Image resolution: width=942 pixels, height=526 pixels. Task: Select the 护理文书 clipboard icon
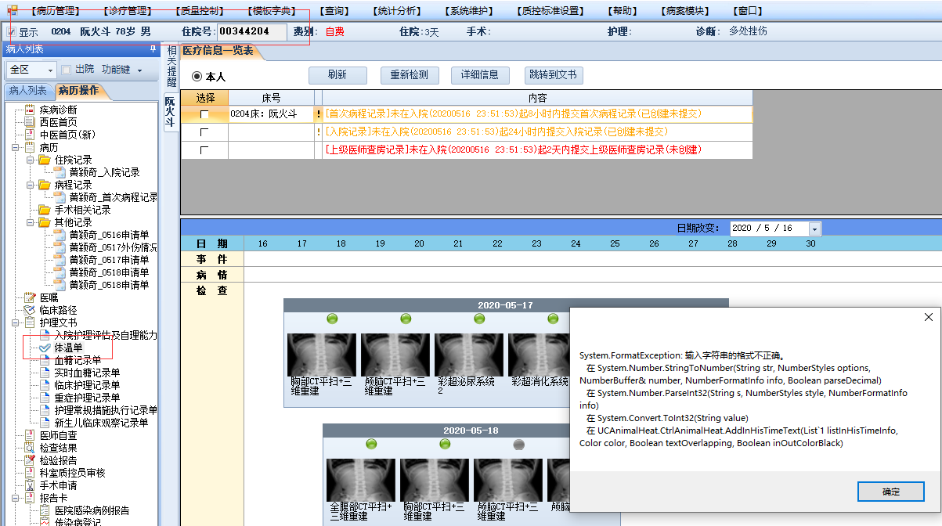[x=30, y=322]
